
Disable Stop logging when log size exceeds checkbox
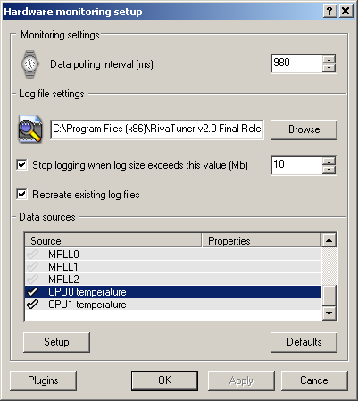21,164
